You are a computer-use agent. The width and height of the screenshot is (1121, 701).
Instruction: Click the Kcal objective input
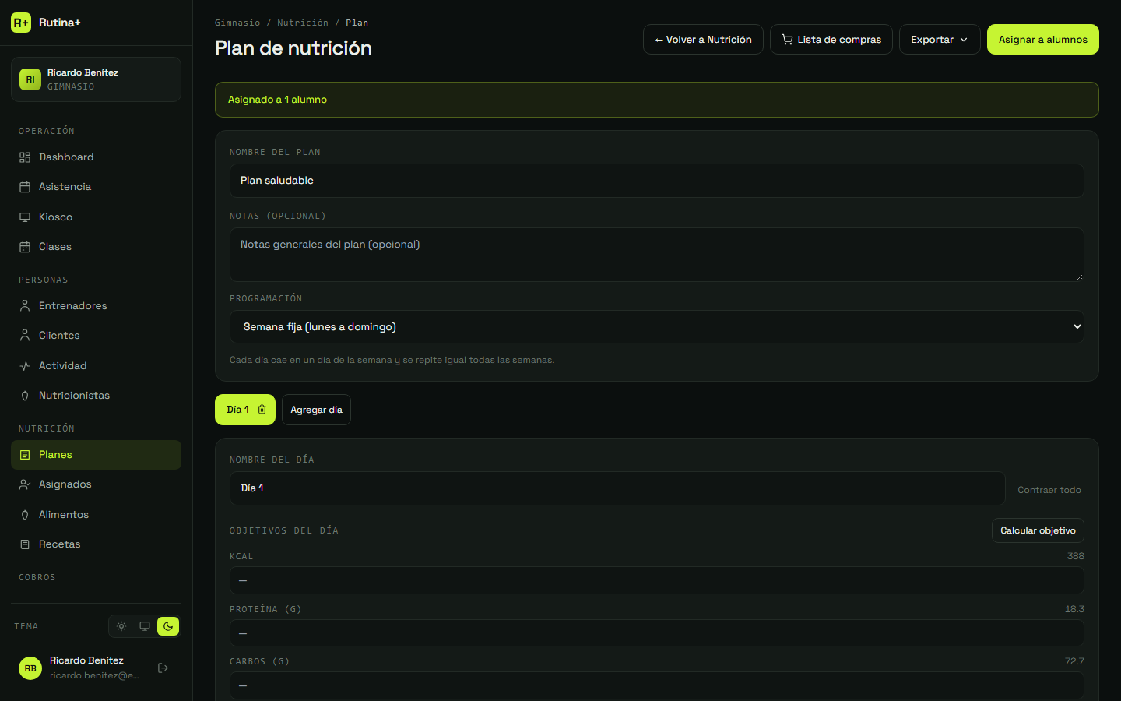(657, 580)
